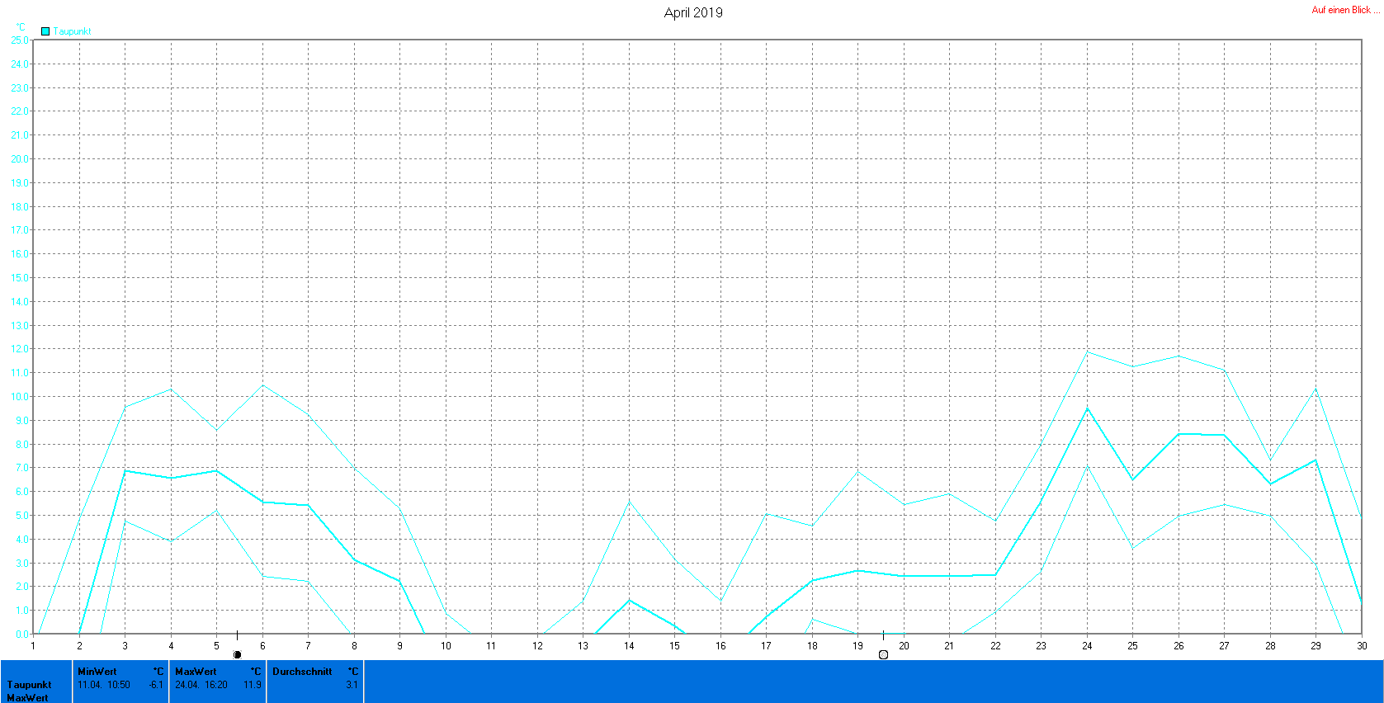1384x703 pixels.
Task: Click the thick line point at day 14
Action: [629, 600]
